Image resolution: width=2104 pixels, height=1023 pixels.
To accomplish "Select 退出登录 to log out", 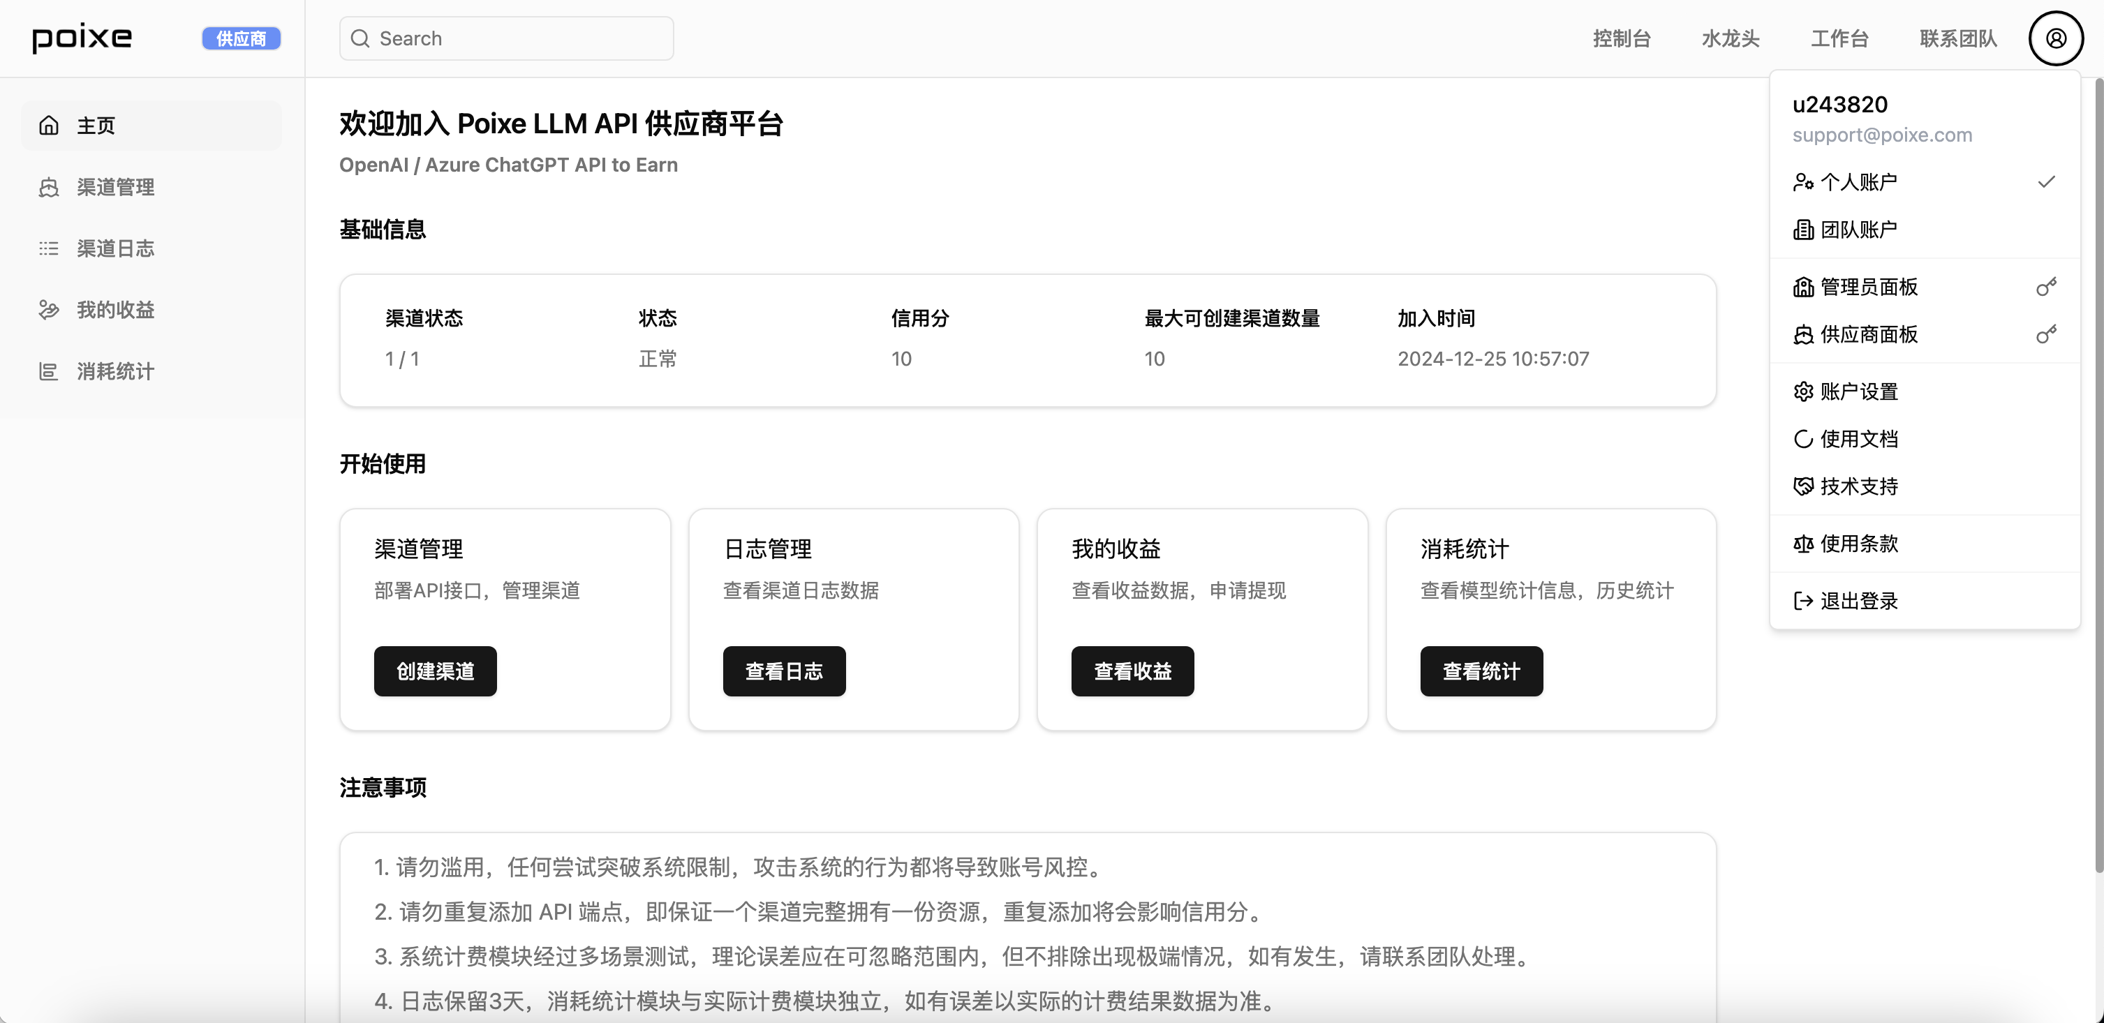I will click(x=1858, y=601).
